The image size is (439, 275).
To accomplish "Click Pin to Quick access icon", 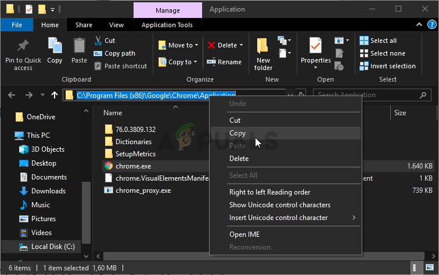I will pos(23,46).
